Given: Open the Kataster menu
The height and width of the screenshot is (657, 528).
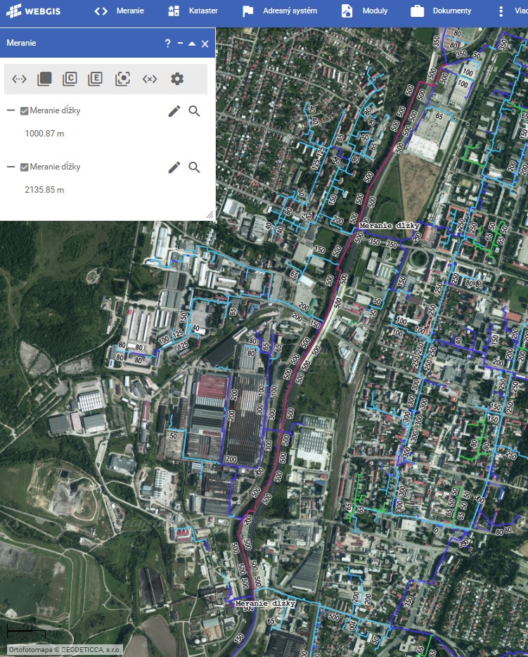Looking at the screenshot, I should click(x=193, y=11).
